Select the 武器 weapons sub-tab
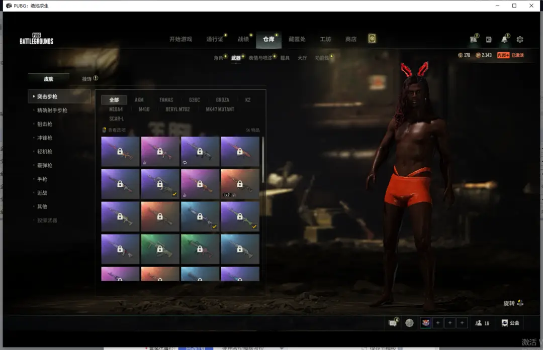Viewport: 543px width, 350px height. pos(236,58)
